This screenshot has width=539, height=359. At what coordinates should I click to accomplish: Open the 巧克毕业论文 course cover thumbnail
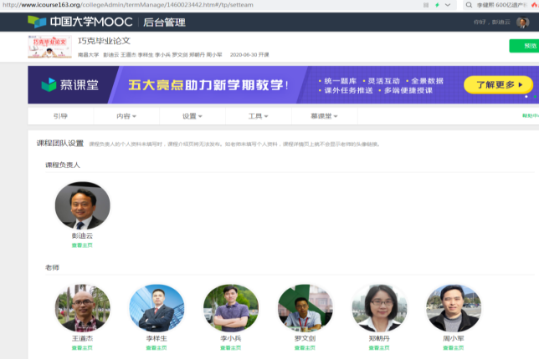click(x=49, y=46)
